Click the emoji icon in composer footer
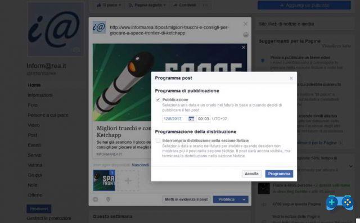Viewport: 360px width, 223px height. [x=95, y=199]
